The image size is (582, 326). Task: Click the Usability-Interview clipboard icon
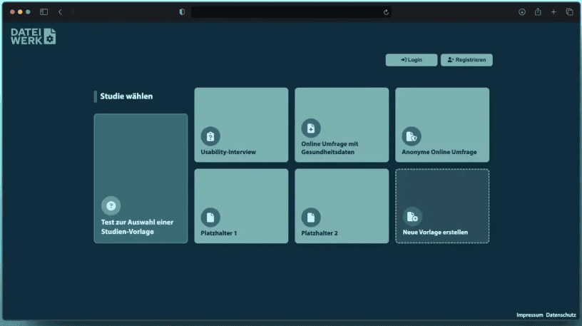click(210, 136)
